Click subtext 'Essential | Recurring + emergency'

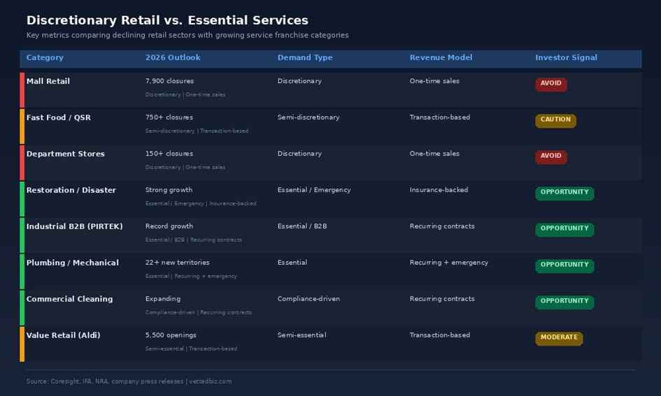191,276
